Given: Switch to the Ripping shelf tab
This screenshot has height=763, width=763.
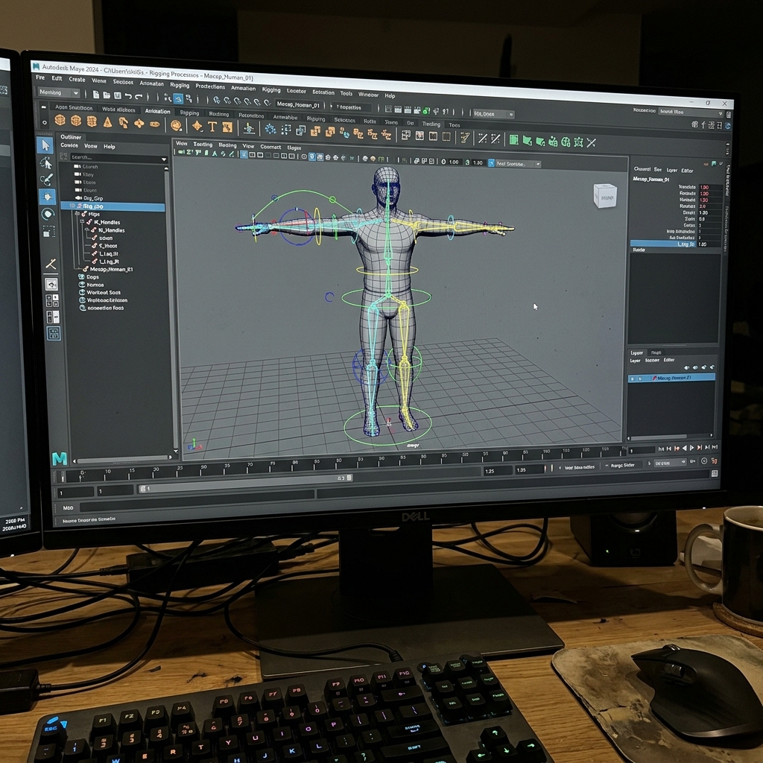Looking at the screenshot, I should (189, 113).
